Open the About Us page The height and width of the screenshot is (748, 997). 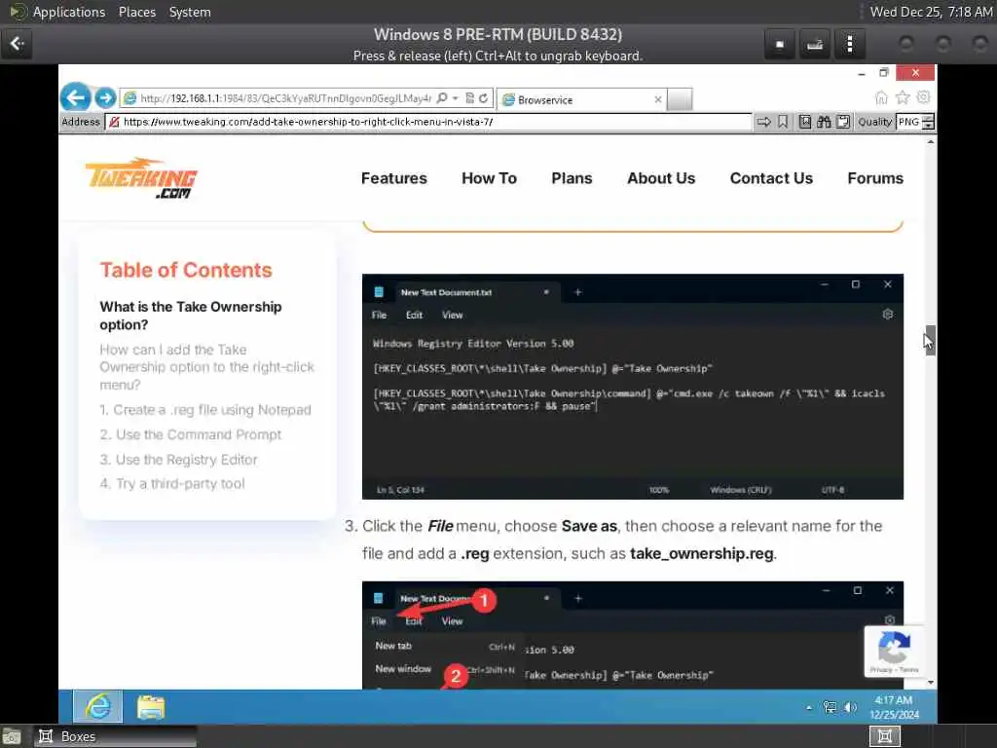pos(661,178)
